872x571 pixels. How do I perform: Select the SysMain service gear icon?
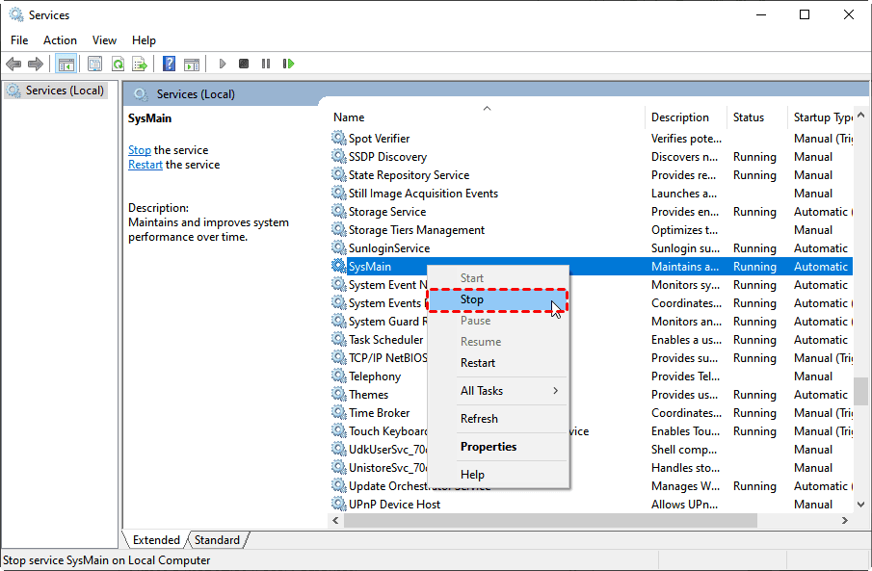338,266
